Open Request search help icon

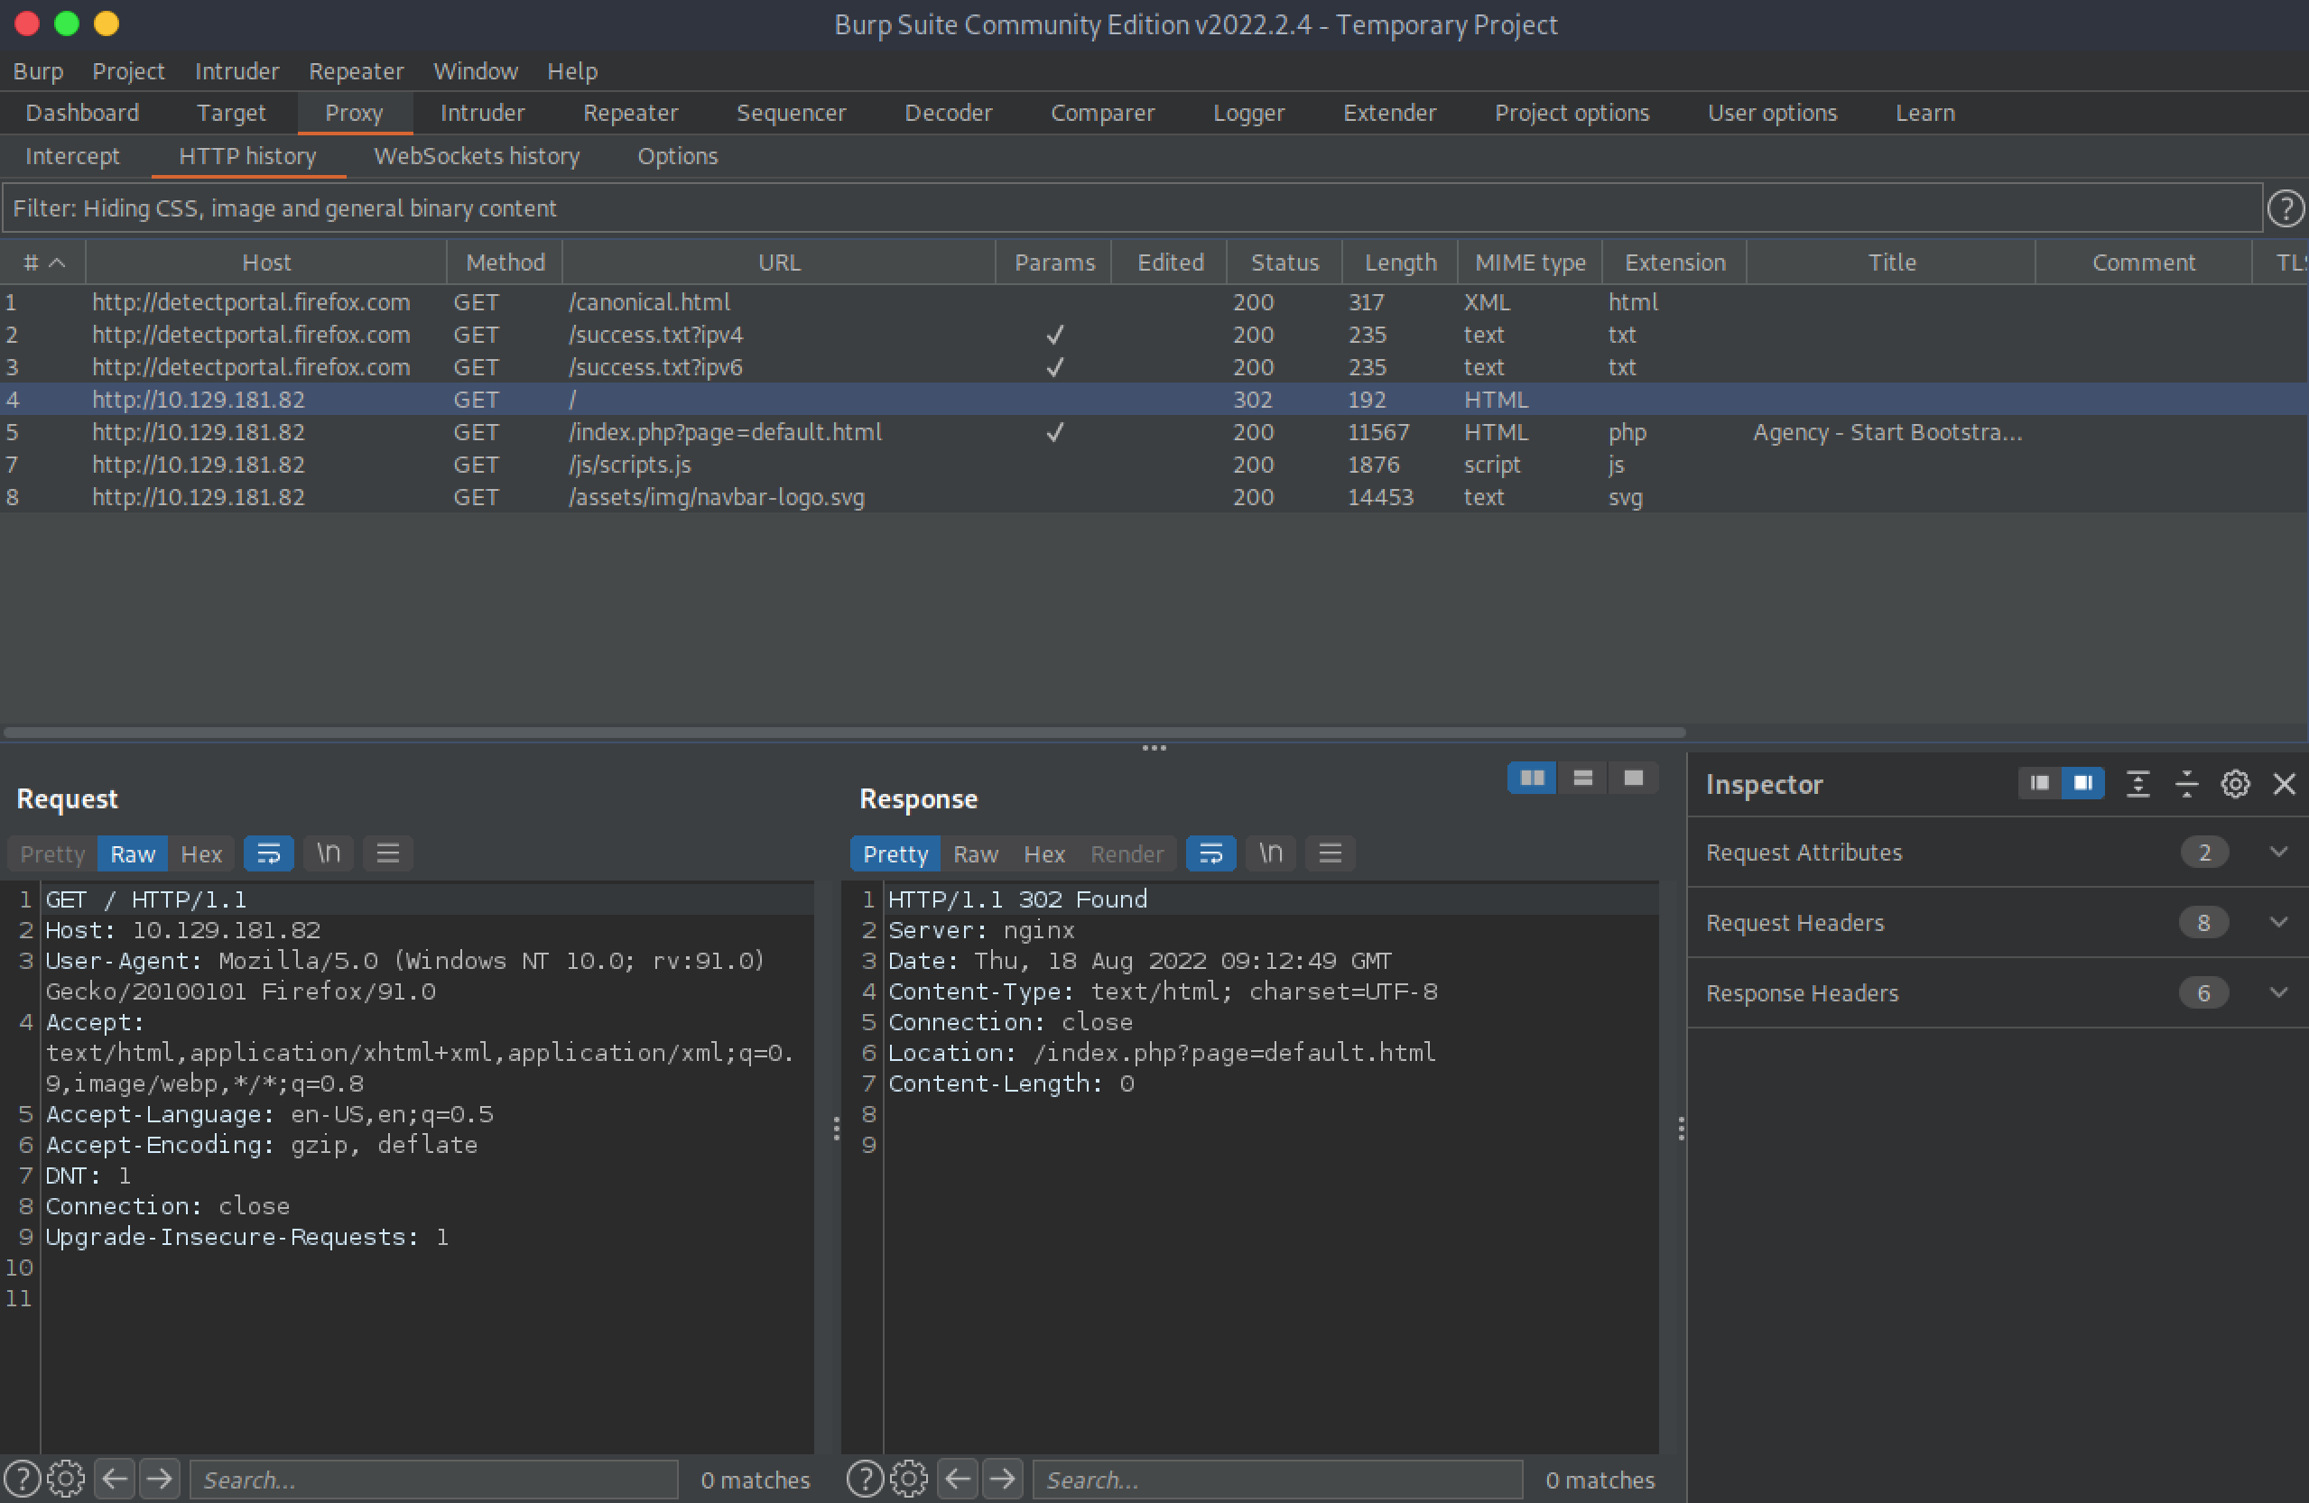click(23, 1479)
